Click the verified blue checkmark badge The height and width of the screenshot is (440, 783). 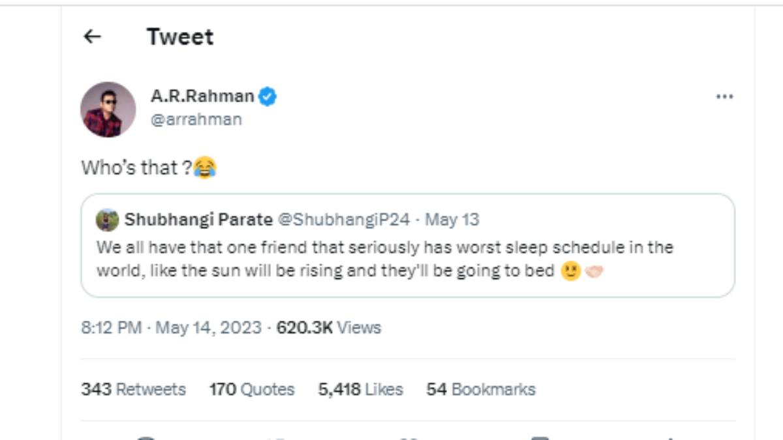click(267, 95)
